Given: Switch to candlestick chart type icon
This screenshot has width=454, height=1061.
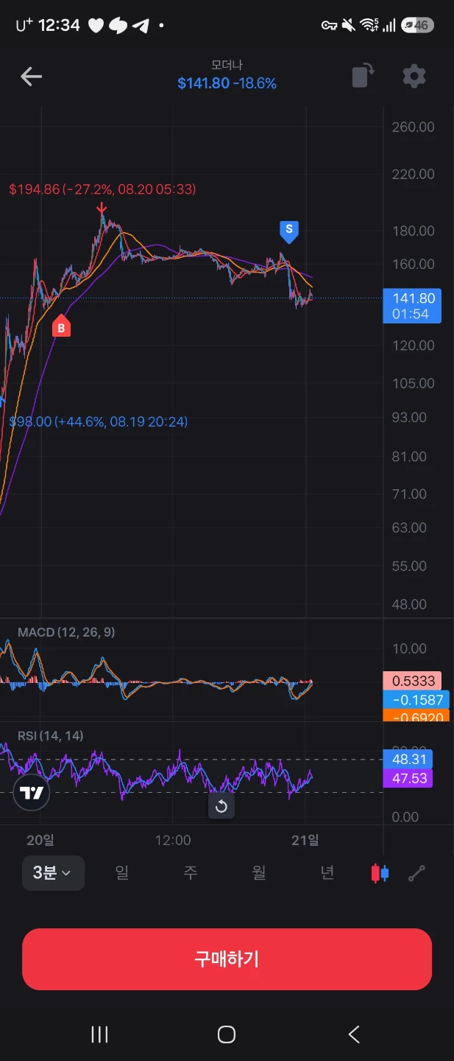Looking at the screenshot, I should point(380,873).
